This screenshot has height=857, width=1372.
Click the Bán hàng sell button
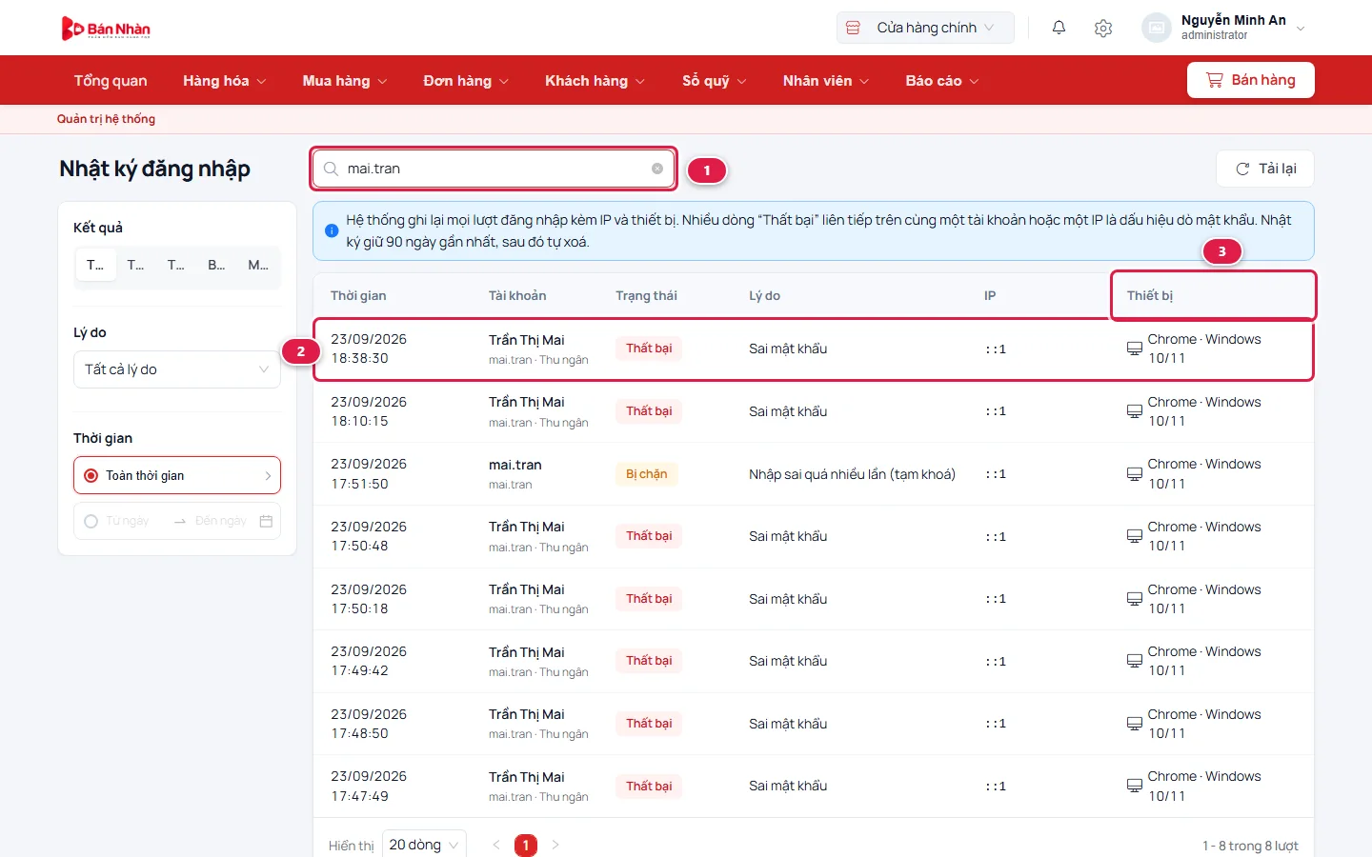1251,80
